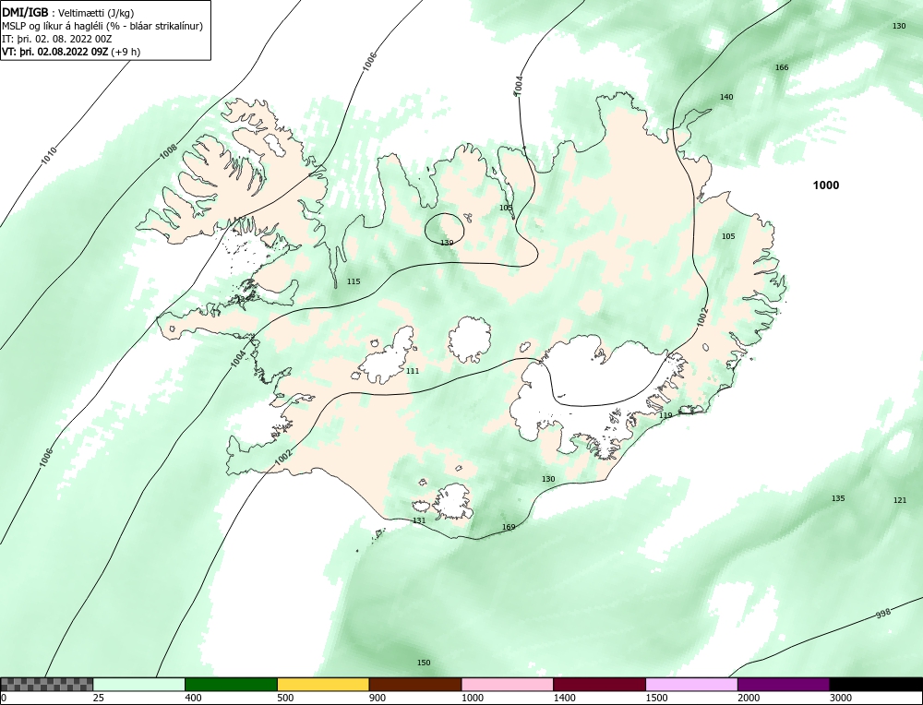Click the "119" value on southeast coast

click(665, 415)
